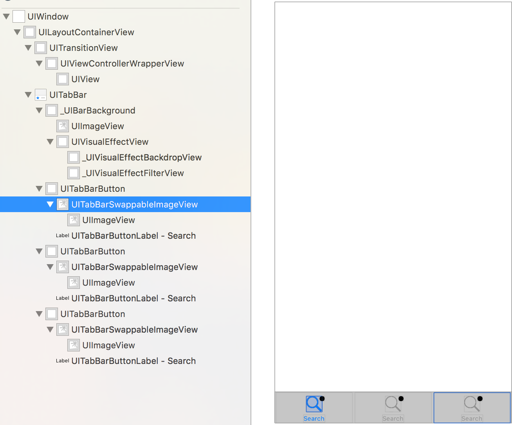Click the first UITabBarButtonLabel - Search entry
The image size is (512, 425).
tap(133, 236)
